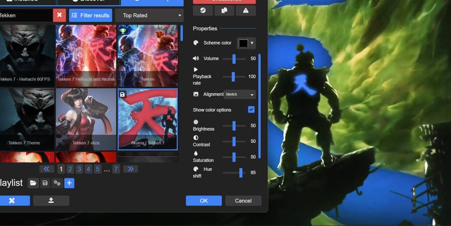Click the Filter results button
Image resolution: width=451 pixels, height=226 pixels.
click(91, 15)
